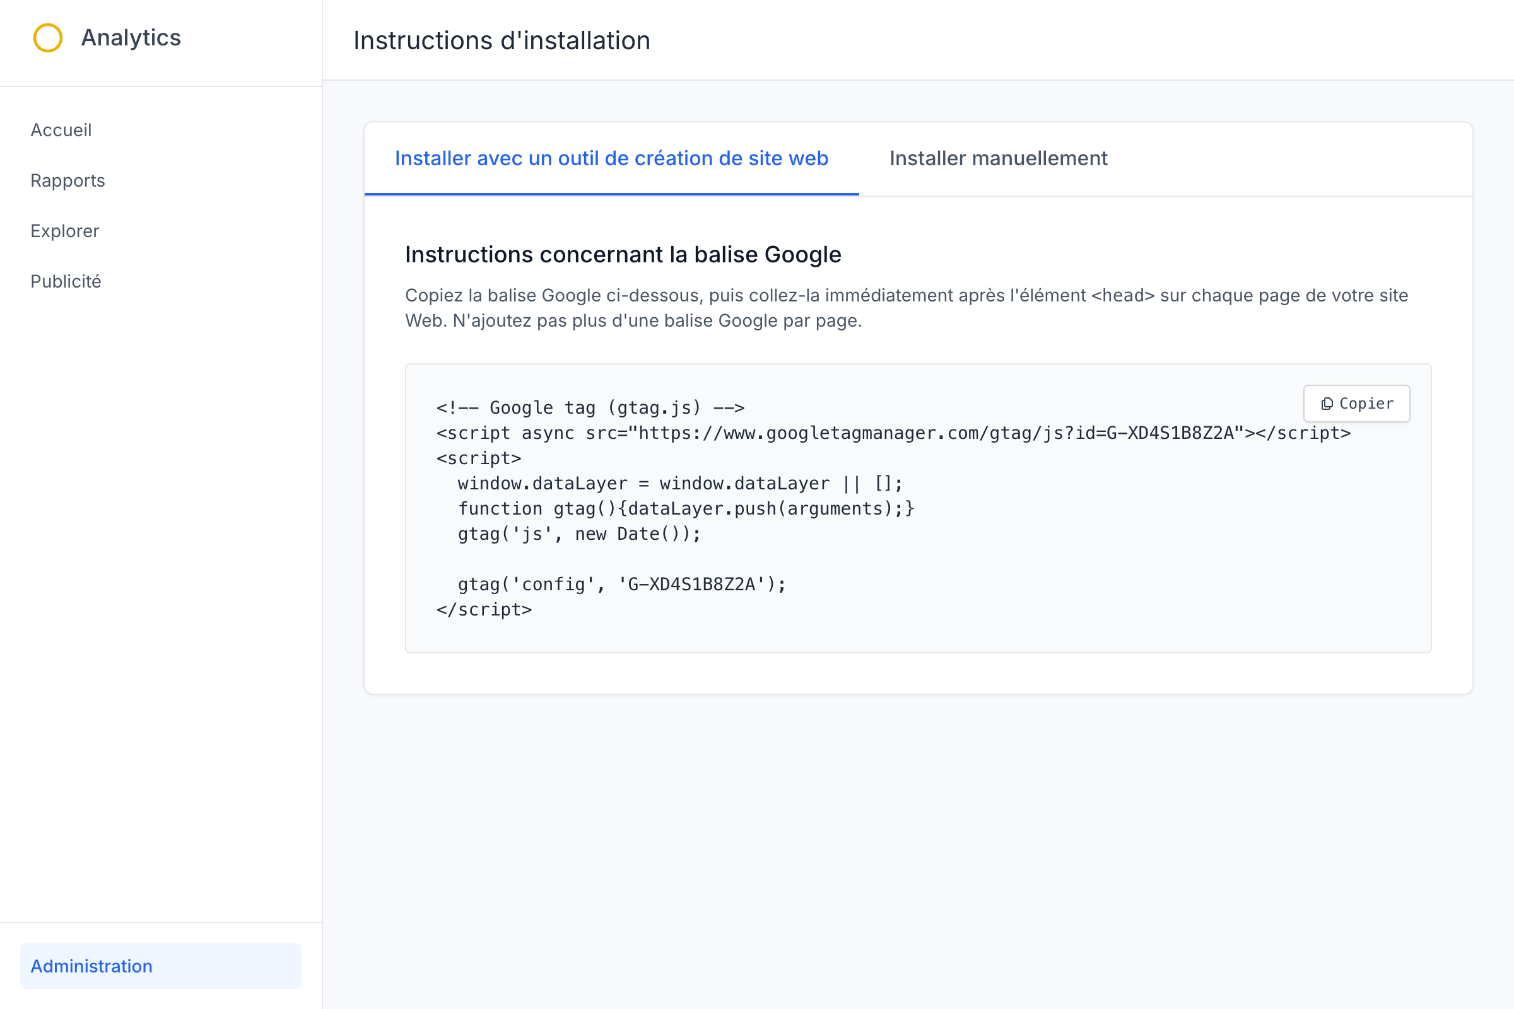Image resolution: width=1514 pixels, height=1009 pixels.
Task: Select Administration at the bottom sidebar
Action: click(x=91, y=966)
